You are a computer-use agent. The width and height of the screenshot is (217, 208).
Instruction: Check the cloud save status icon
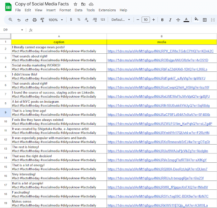pos(91,4)
